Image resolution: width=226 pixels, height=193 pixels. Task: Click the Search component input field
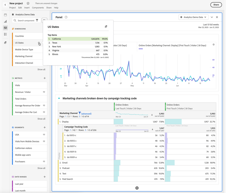point(26,21)
